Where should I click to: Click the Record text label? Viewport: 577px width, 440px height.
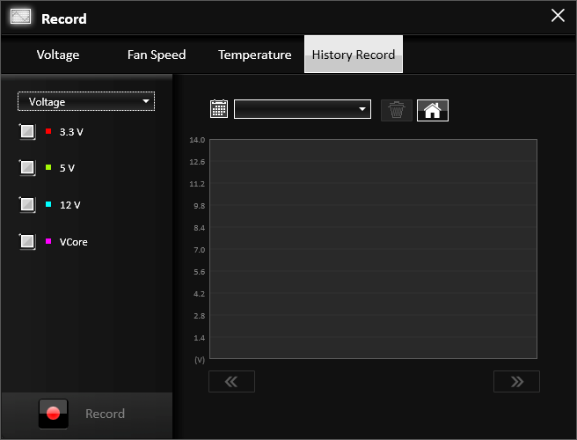pos(105,414)
